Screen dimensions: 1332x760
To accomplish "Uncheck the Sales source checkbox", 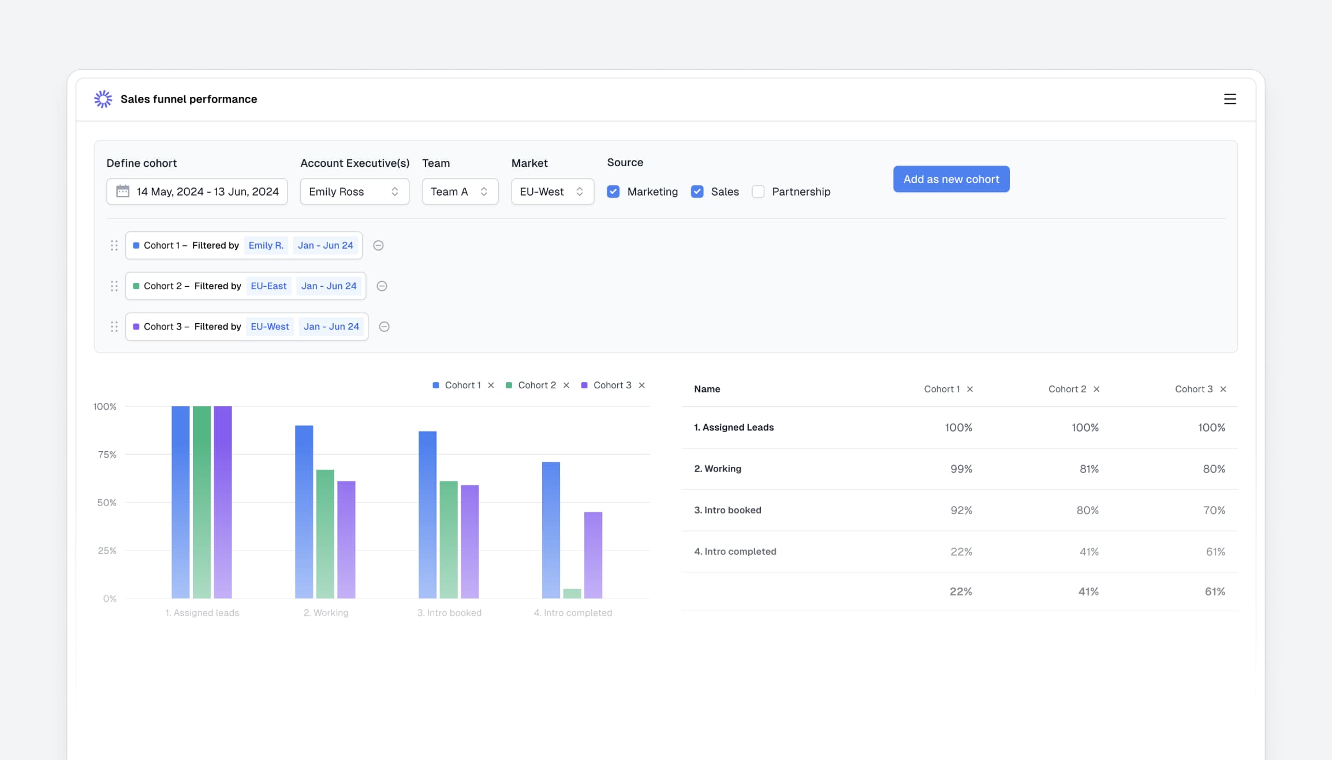I will (x=697, y=192).
